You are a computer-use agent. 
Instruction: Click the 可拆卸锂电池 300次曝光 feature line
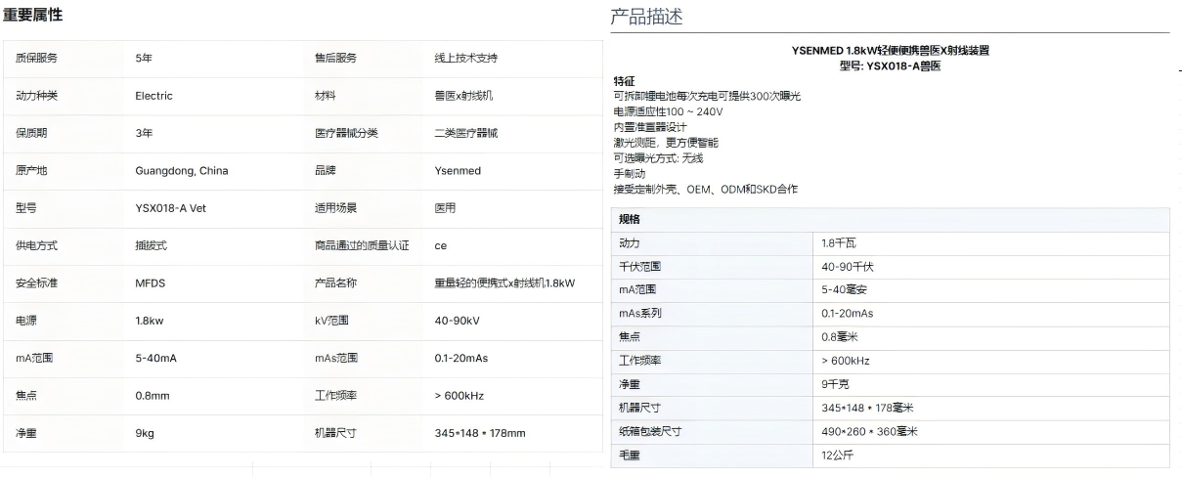[x=707, y=96]
